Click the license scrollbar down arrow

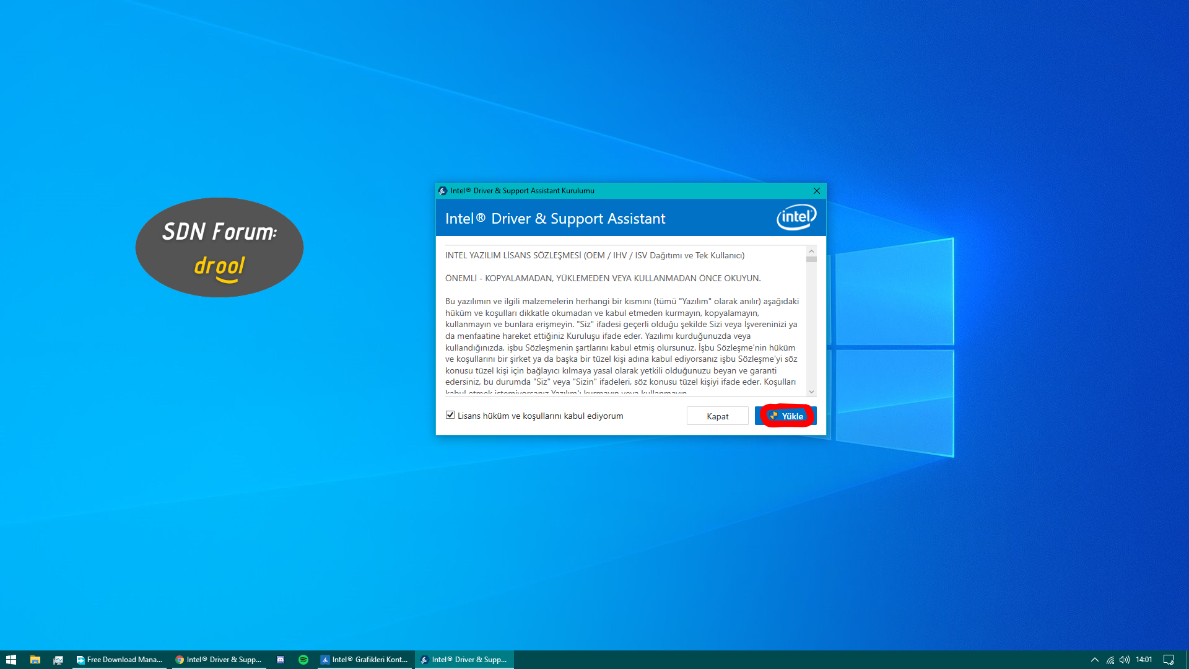coord(811,391)
